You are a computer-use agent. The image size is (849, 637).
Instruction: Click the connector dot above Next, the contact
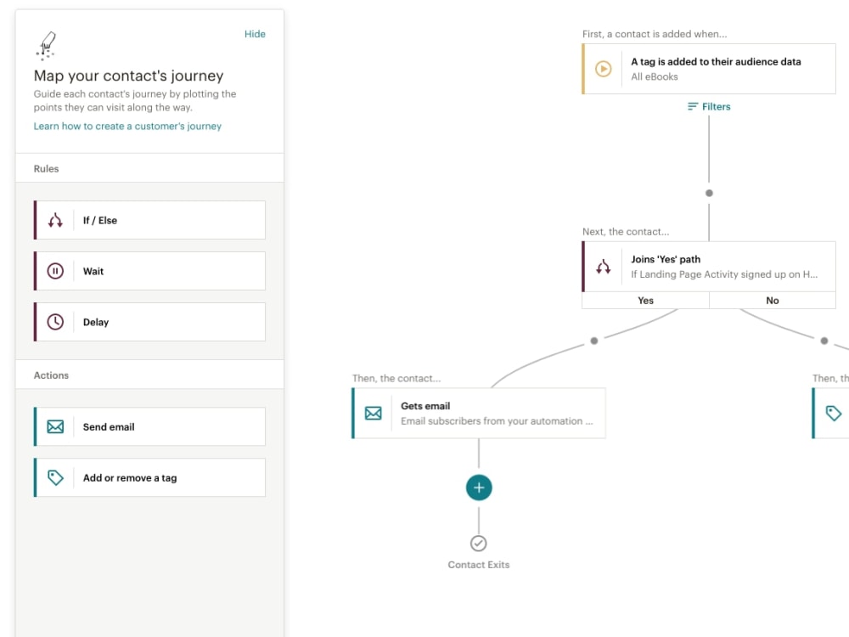pos(709,193)
